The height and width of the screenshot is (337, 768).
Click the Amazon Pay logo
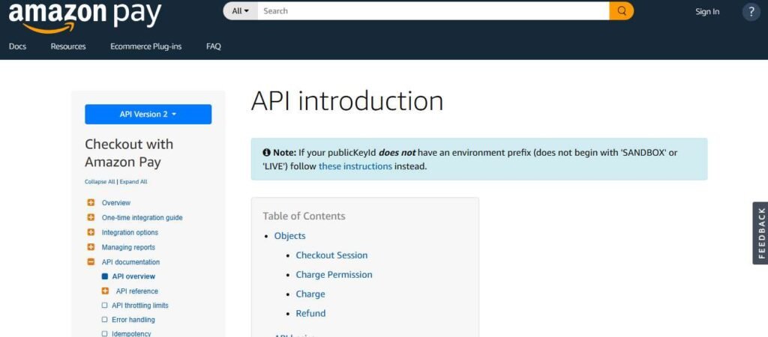pos(85,16)
